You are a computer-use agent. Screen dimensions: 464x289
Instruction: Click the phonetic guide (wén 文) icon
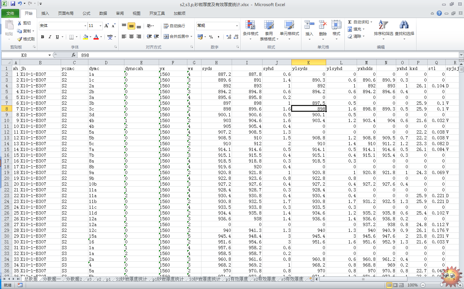point(110,37)
